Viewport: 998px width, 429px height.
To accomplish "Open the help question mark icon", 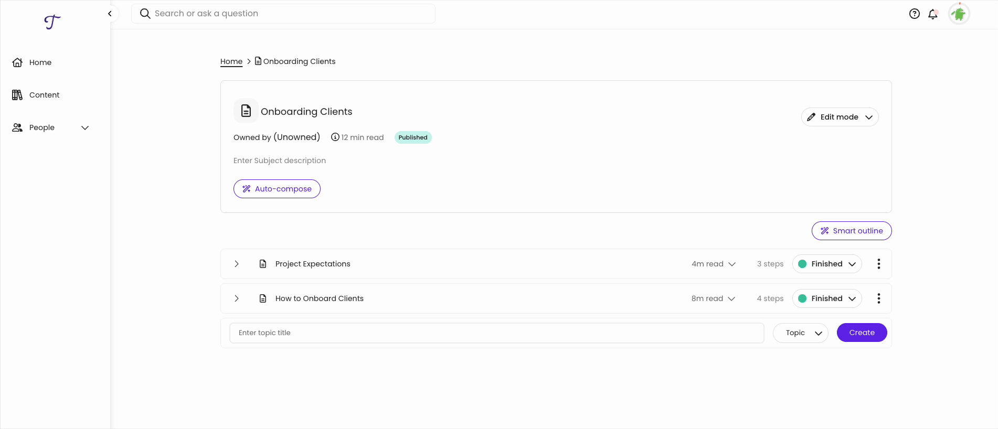I will point(914,14).
